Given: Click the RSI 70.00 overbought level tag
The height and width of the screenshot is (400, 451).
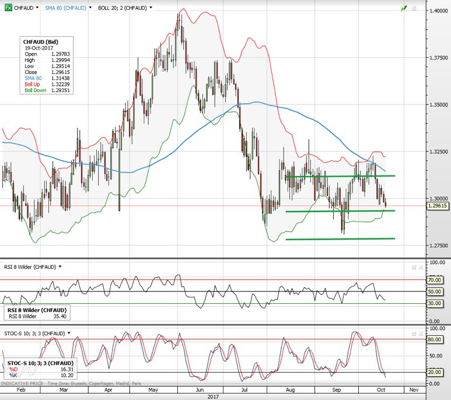Looking at the screenshot, I should (434, 280).
